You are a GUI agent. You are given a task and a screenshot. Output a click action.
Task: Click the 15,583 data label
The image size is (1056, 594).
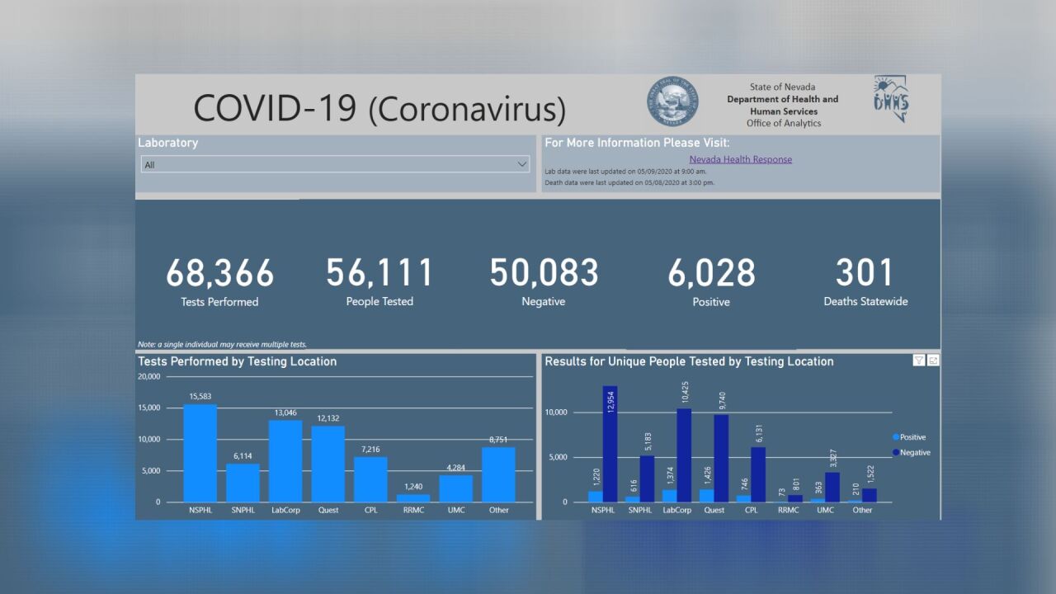[200, 397]
